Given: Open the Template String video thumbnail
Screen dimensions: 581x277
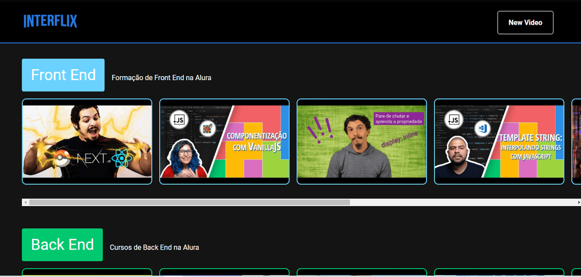Looking at the screenshot, I should click(x=499, y=141).
